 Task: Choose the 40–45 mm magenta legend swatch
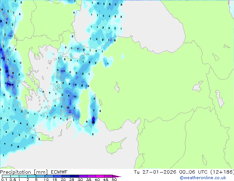click(x=100, y=176)
